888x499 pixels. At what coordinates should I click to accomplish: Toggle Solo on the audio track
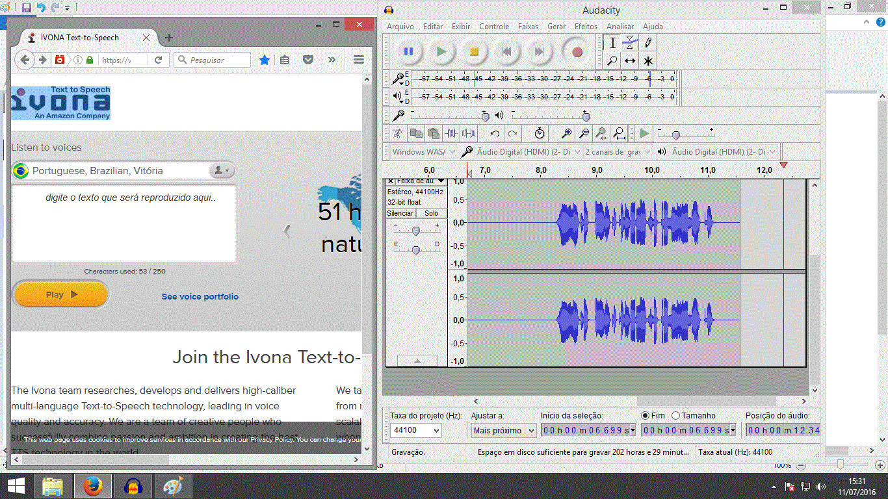click(x=431, y=213)
